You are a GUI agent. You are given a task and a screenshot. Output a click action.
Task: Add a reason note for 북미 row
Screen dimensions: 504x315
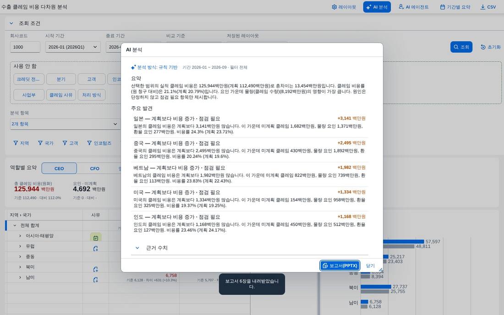[95, 269]
